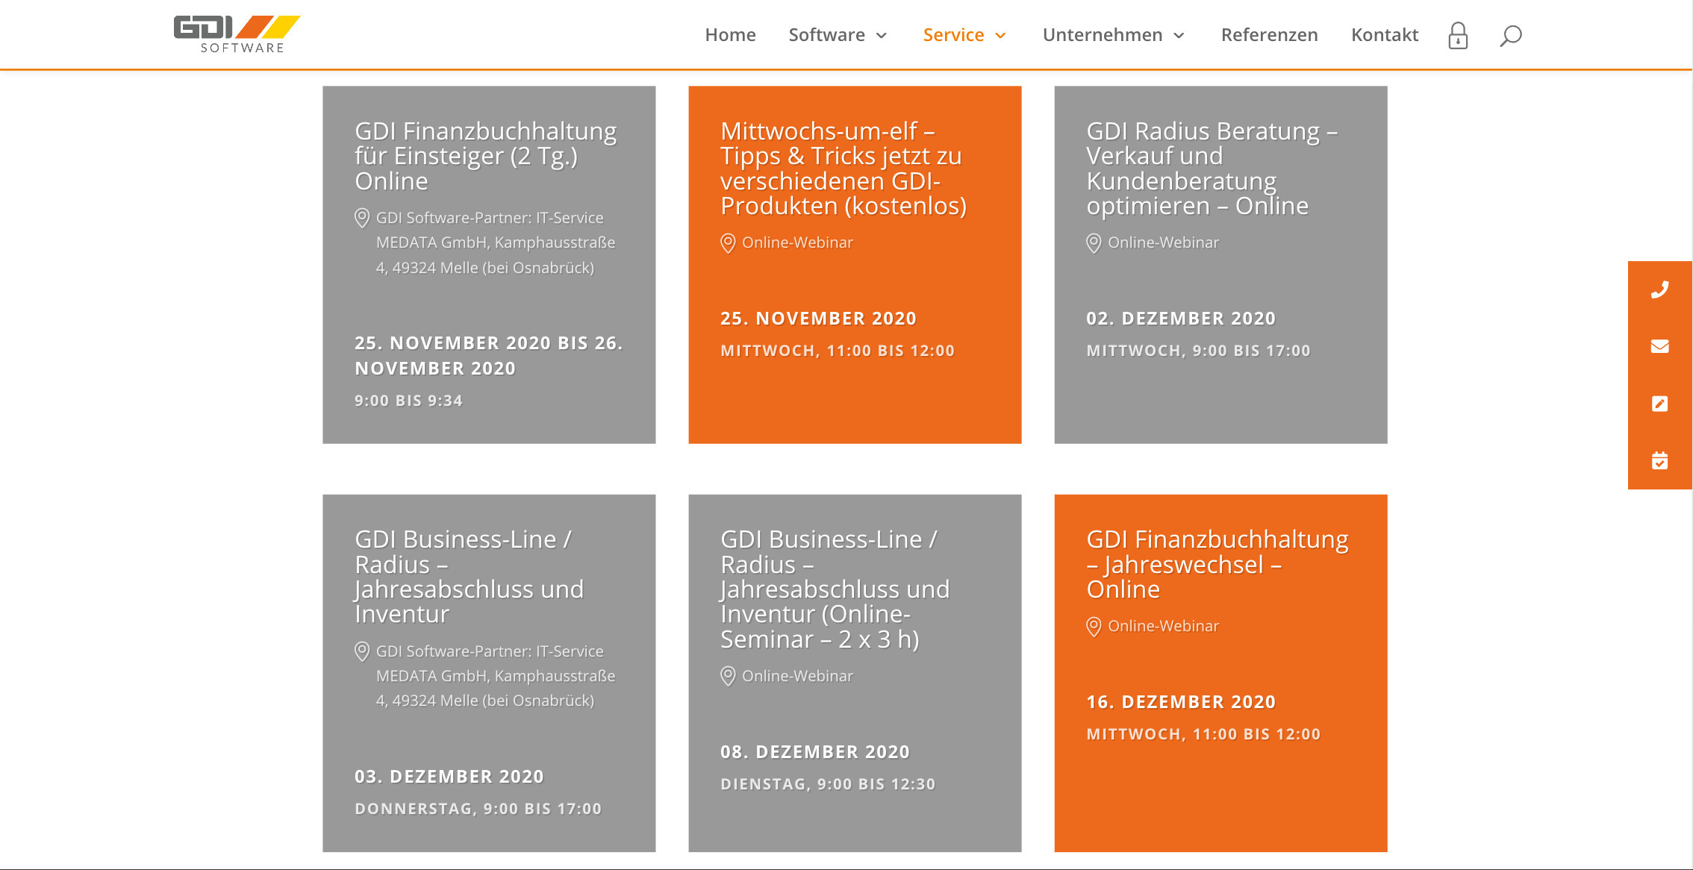
Task: Open the Service menu item
Action: pyautogui.click(x=953, y=35)
